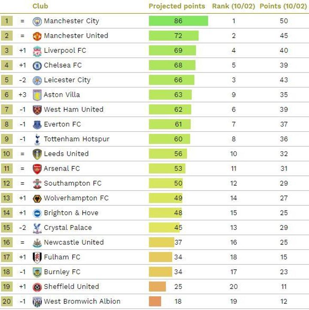The image size is (309, 310).
Task: Click the Newcastle United crest icon
Action: point(37,242)
